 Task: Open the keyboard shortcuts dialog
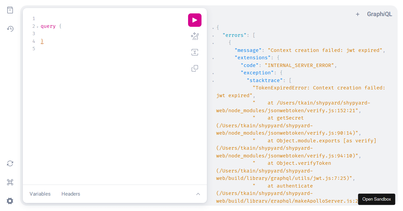(x=10, y=182)
